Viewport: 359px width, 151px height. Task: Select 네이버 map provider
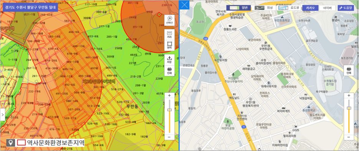pyautogui.click(x=327, y=8)
